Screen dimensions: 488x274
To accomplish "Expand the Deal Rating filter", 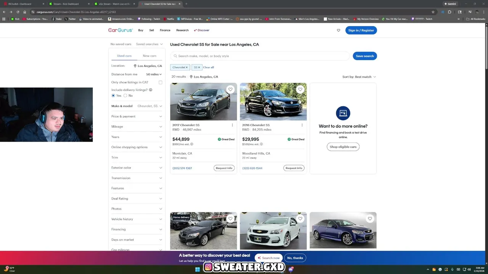I will tap(136, 199).
